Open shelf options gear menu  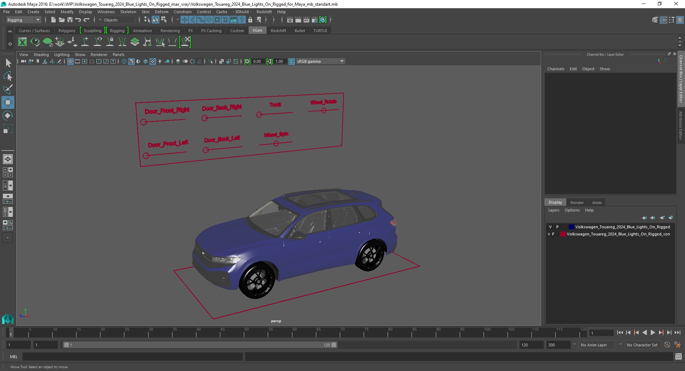(10, 44)
